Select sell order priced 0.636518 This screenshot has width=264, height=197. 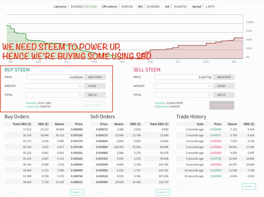click(130, 176)
